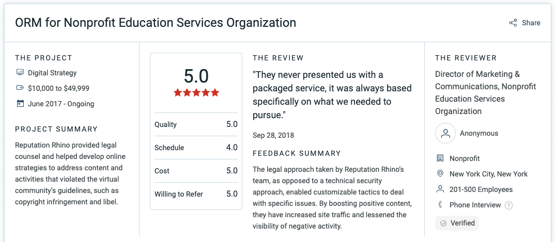Click the location pin icon
The height and width of the screenshot is (242, 556).
(440, 173)
